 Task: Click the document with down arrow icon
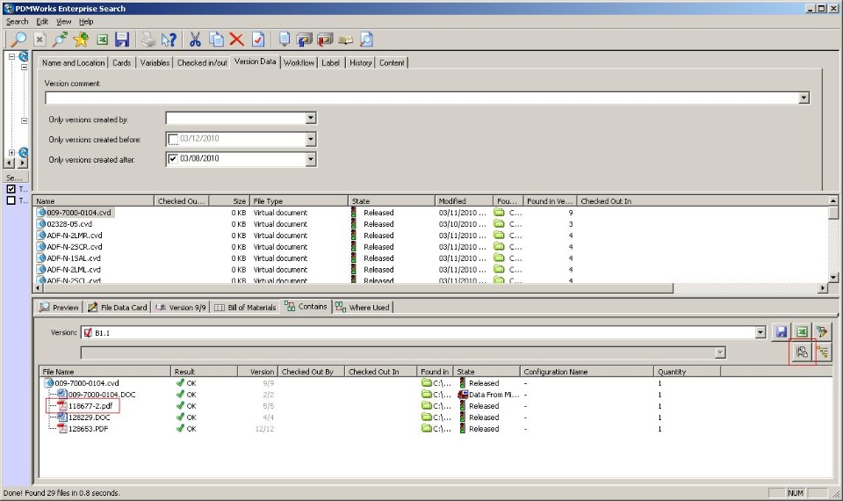285,40
